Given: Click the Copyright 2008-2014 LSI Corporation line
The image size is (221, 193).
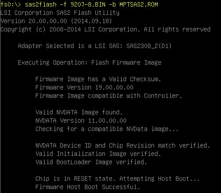Looking at the screenshot, I should pos(105,30).
